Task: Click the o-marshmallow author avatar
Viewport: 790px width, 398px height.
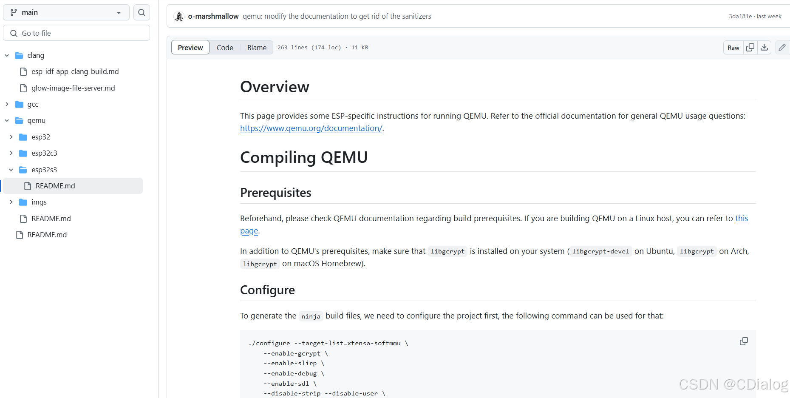Action: [179, 16]
